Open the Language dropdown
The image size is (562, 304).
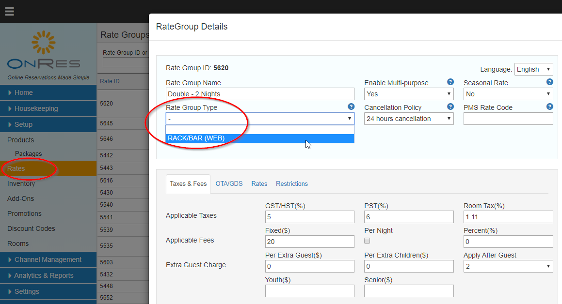[x=534, y=69]
